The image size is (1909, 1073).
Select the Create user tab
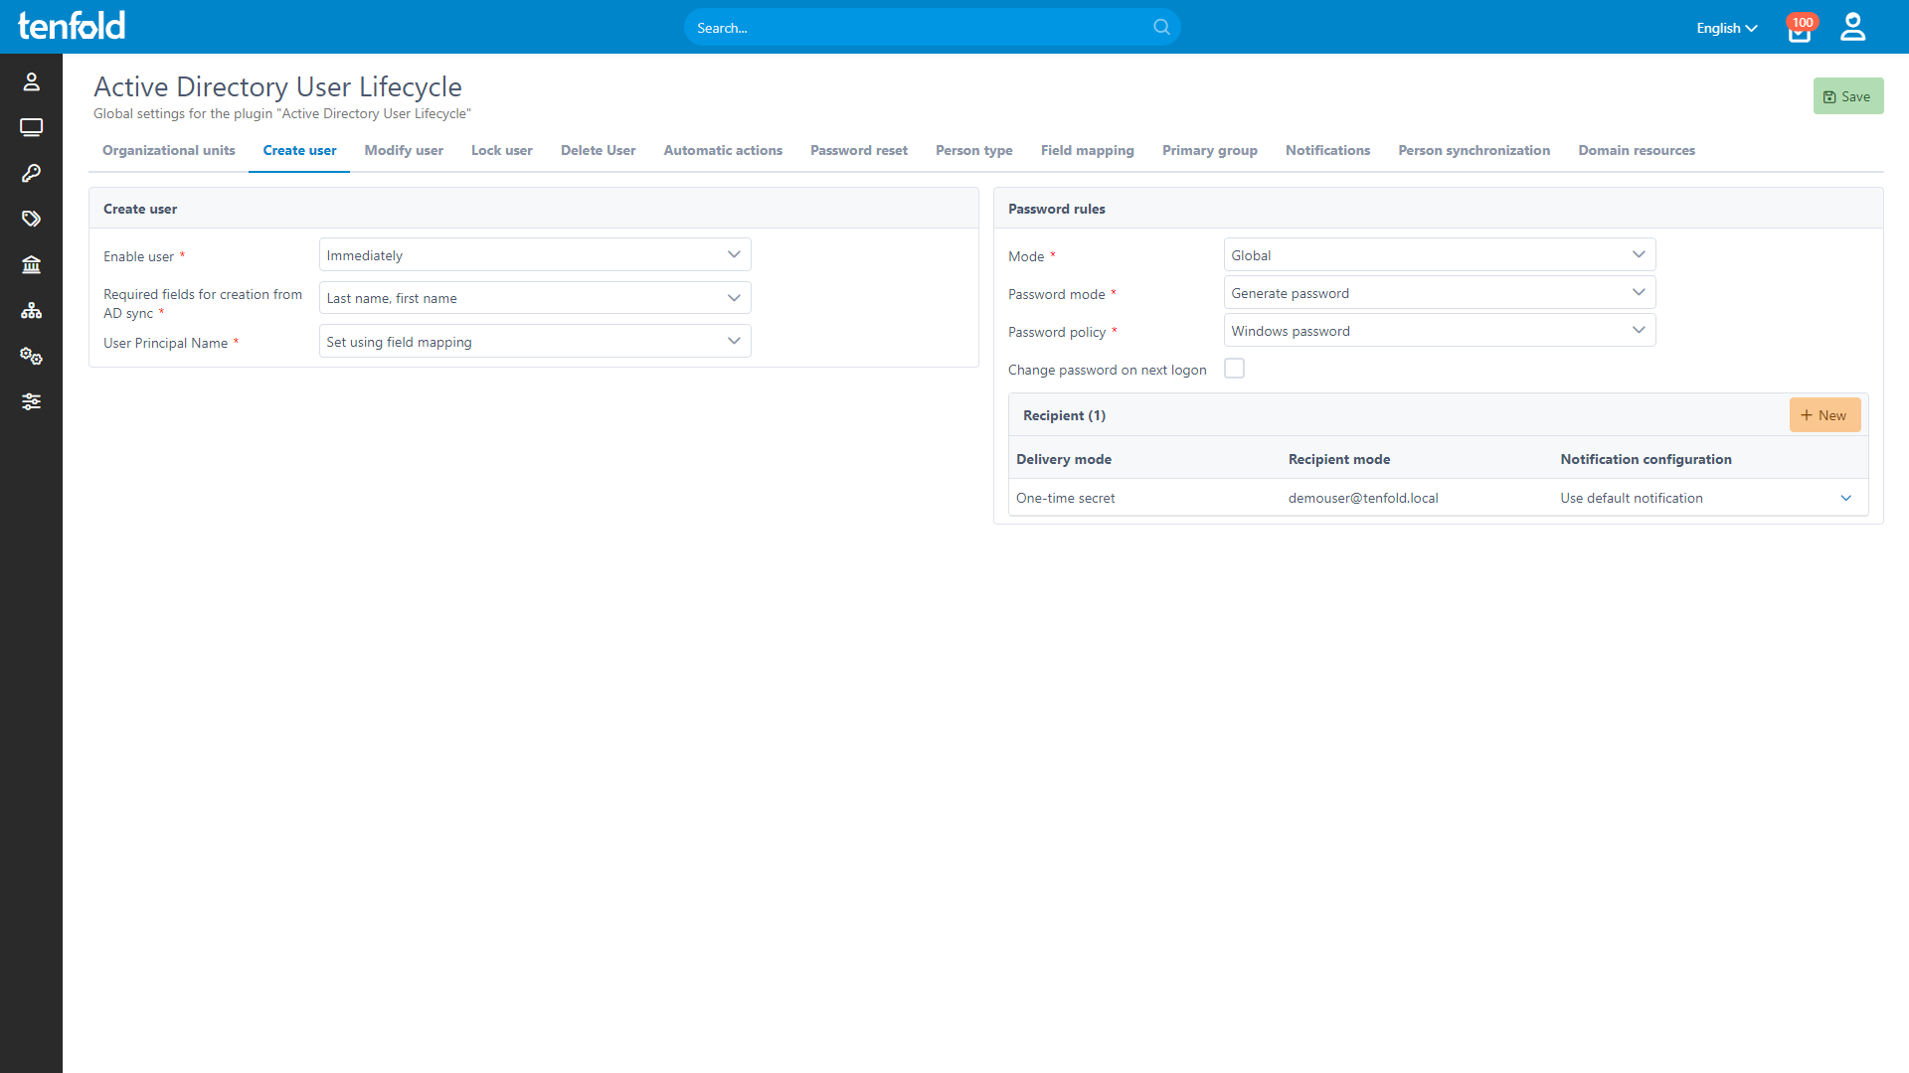click(299, 150)
